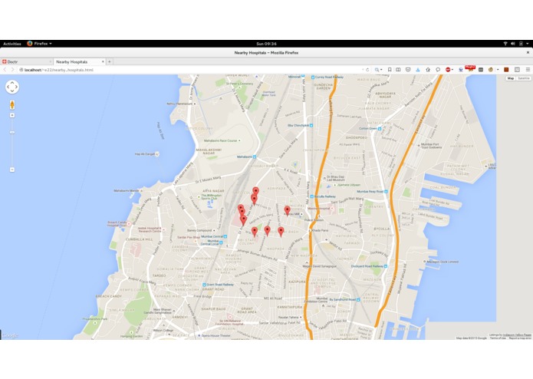
Task: Click the topmost red hospital pin near Agripada
Action: pyautogui.click(x=255, y=192)
